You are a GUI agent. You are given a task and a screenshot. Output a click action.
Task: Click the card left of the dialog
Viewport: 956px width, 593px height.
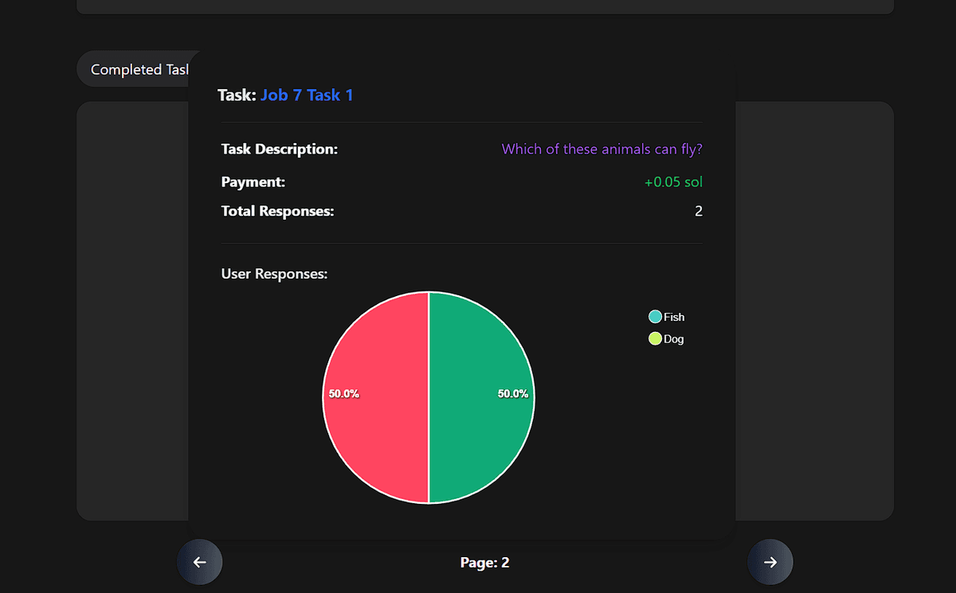131,310
